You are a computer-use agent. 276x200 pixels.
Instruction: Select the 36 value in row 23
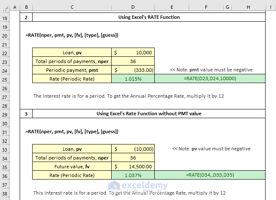point(133,61)
